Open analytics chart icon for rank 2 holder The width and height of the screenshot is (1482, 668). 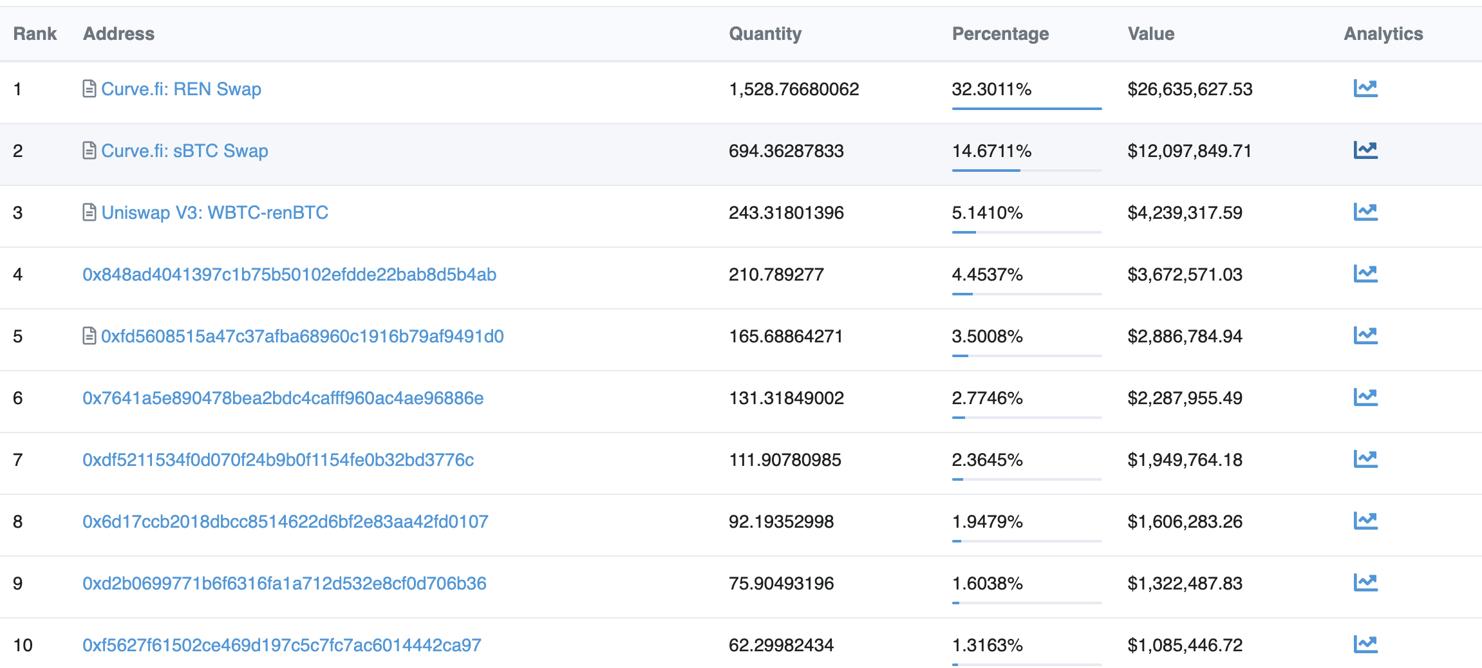pos(1365,150)
